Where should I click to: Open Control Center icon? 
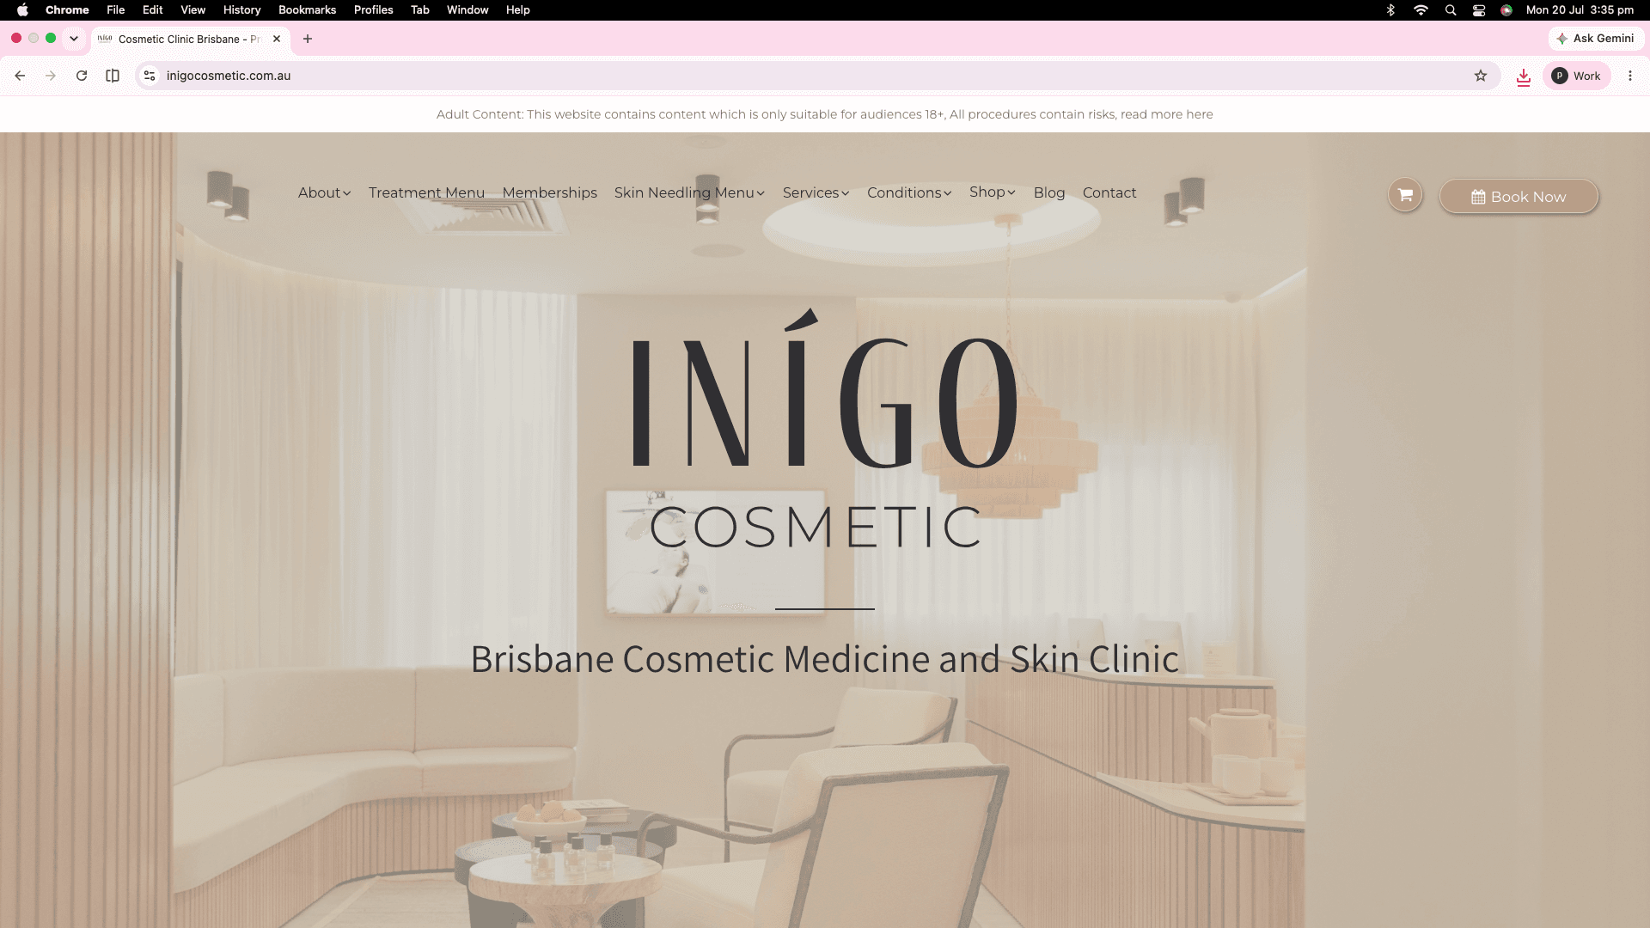click(x=1479, y=10)
